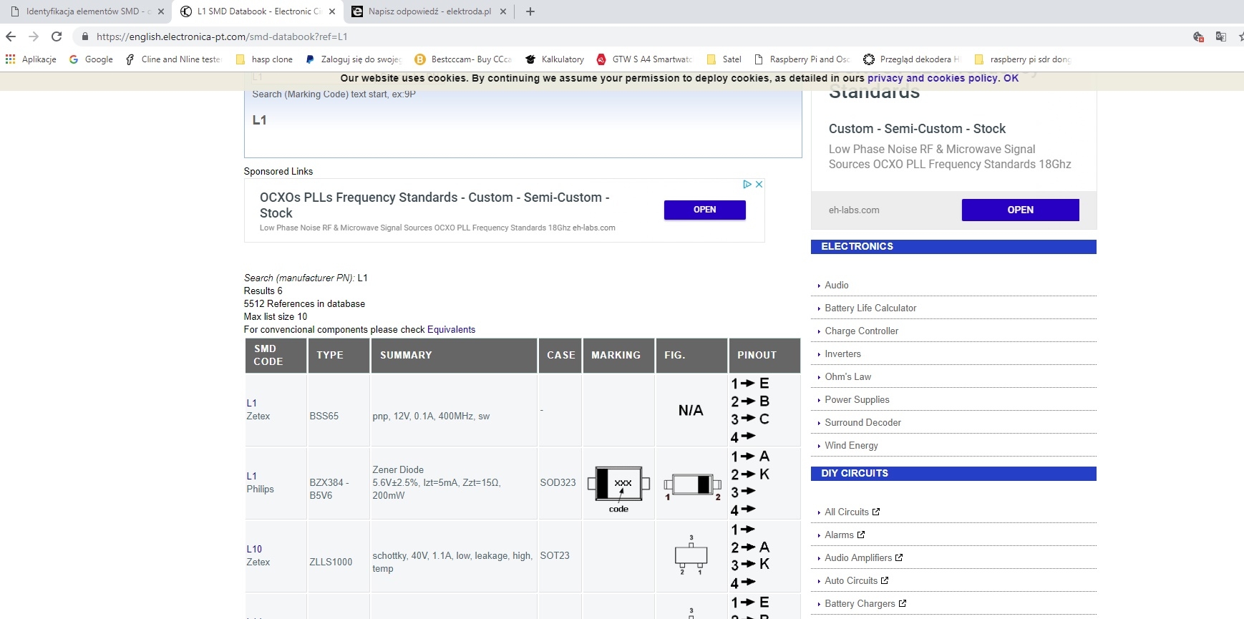Viewport: 1244px width, 619px height.
Task: Reload the page with refresh icon
Action: (x=57, y=36)
